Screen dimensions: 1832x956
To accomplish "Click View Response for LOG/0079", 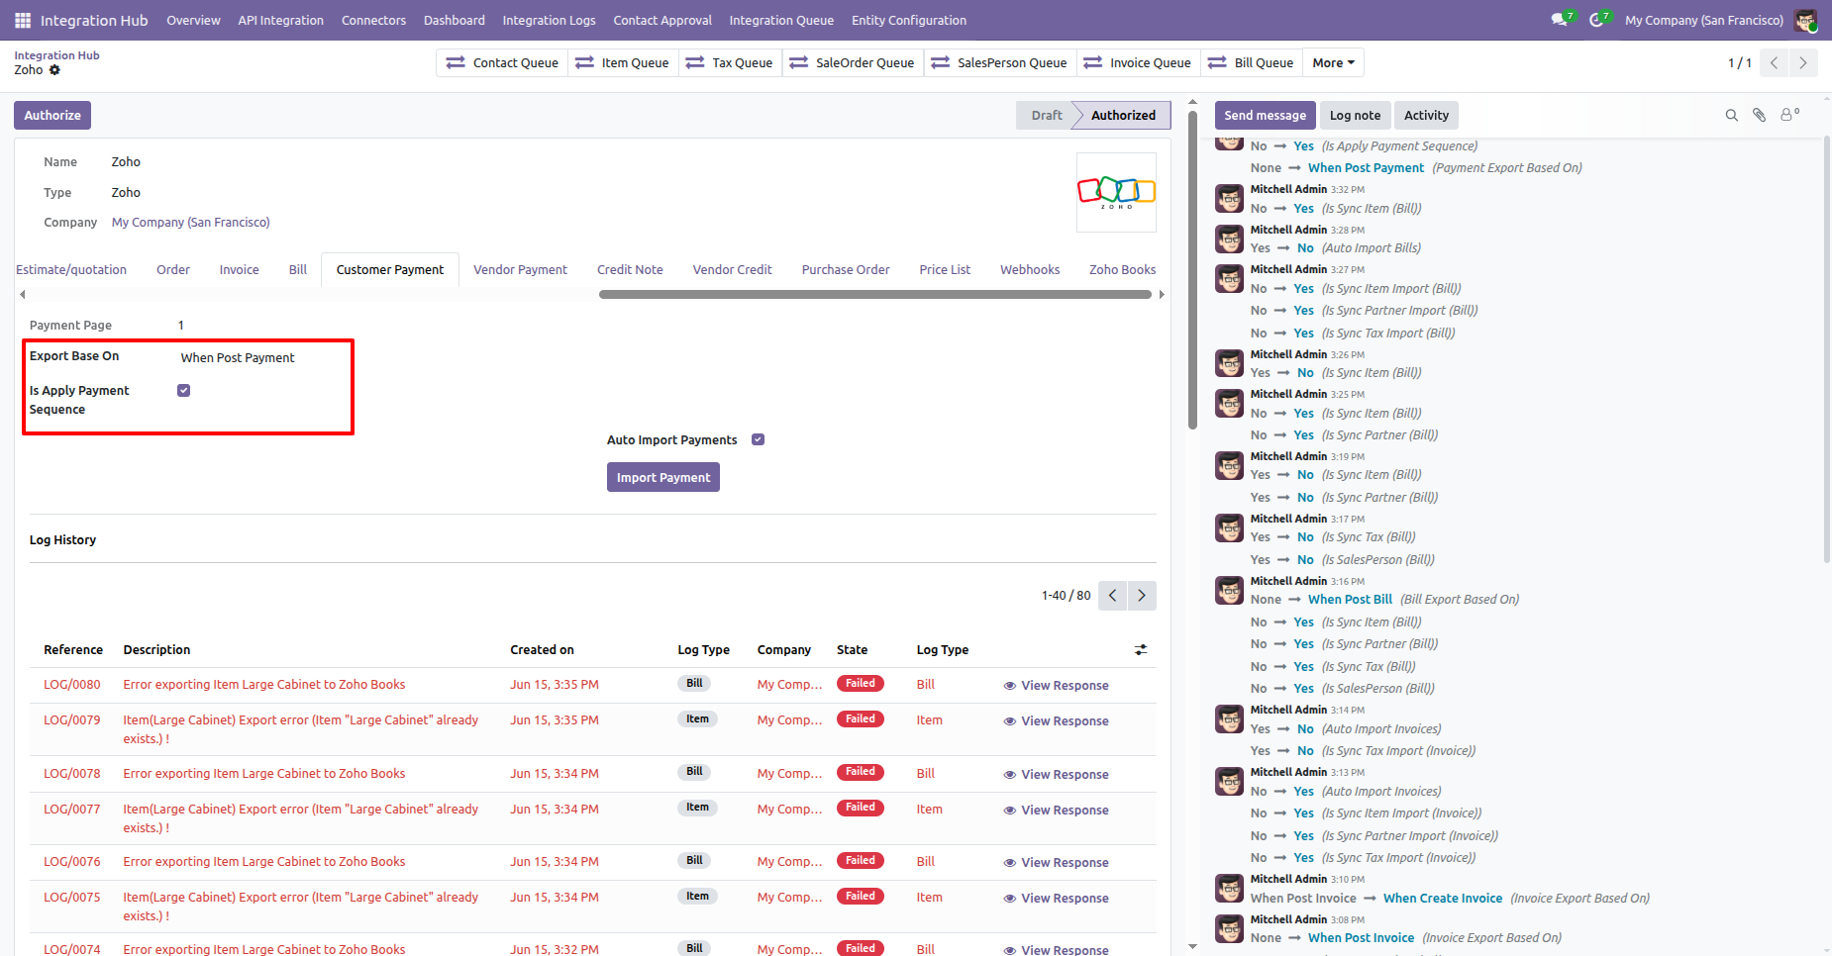I will click(x=1056, y=720).
